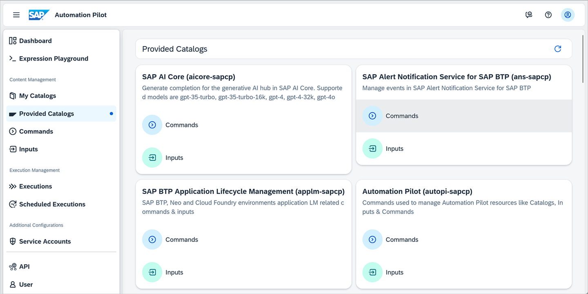Click the Automation Pilot catalog Inputs icon
Viewport: 588px width, 294px height.
coord(372,272)
